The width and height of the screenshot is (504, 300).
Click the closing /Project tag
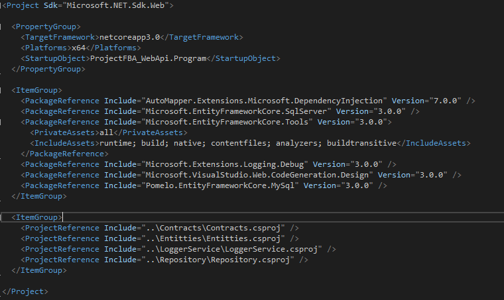[x=25, y=291]
